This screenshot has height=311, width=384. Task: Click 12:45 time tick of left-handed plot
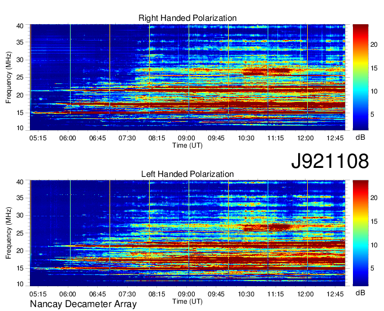click(x=335, y=294)
